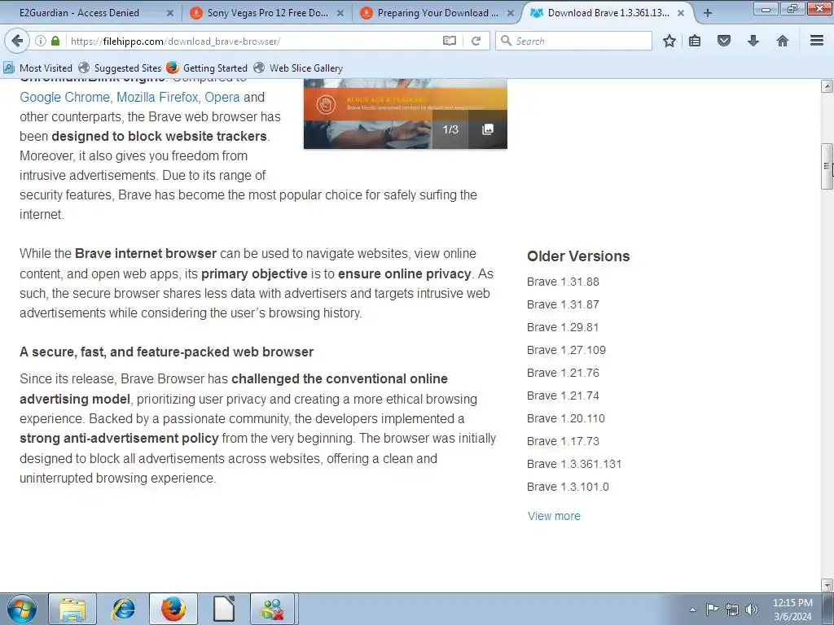Follow the Google Chrome link
834x625 pixels.
pyautogui.click(x=64, y=98)
